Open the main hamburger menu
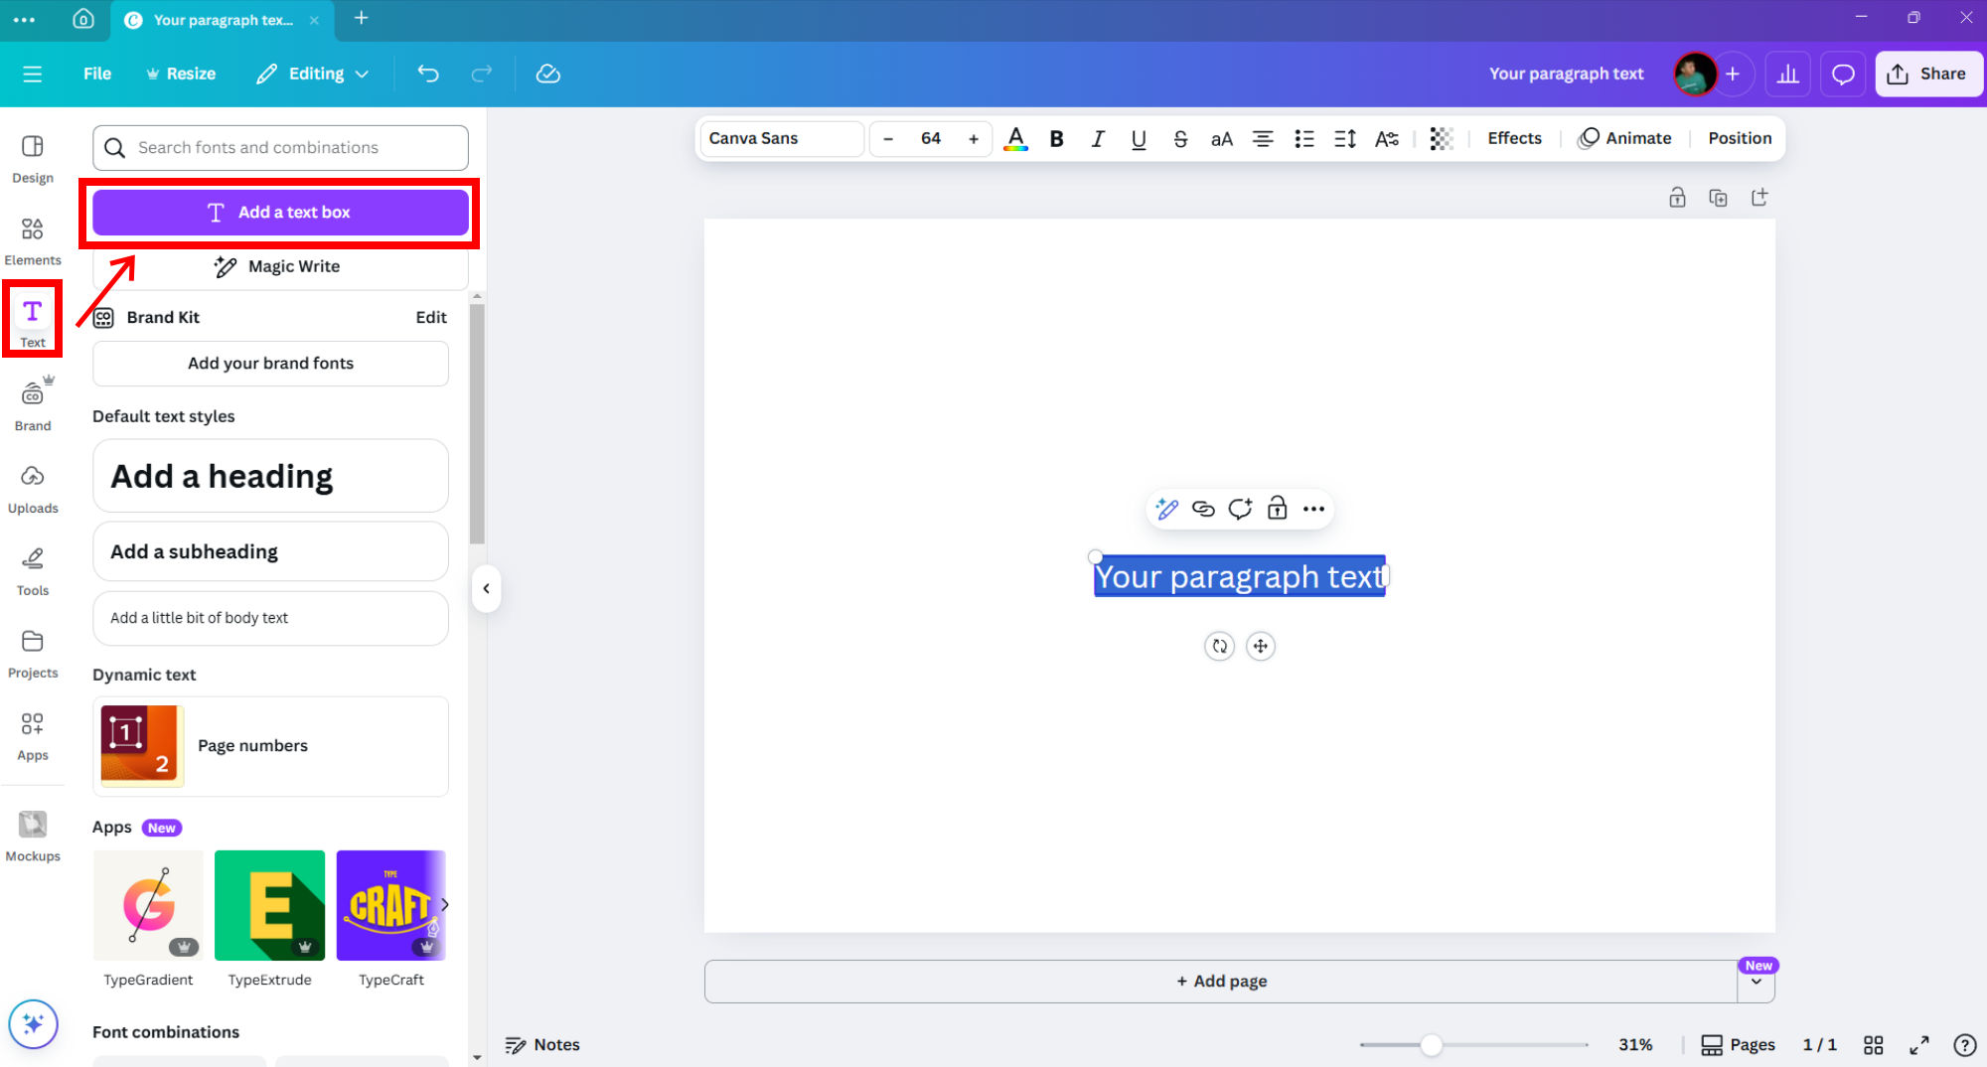 [x=33, y=74]
